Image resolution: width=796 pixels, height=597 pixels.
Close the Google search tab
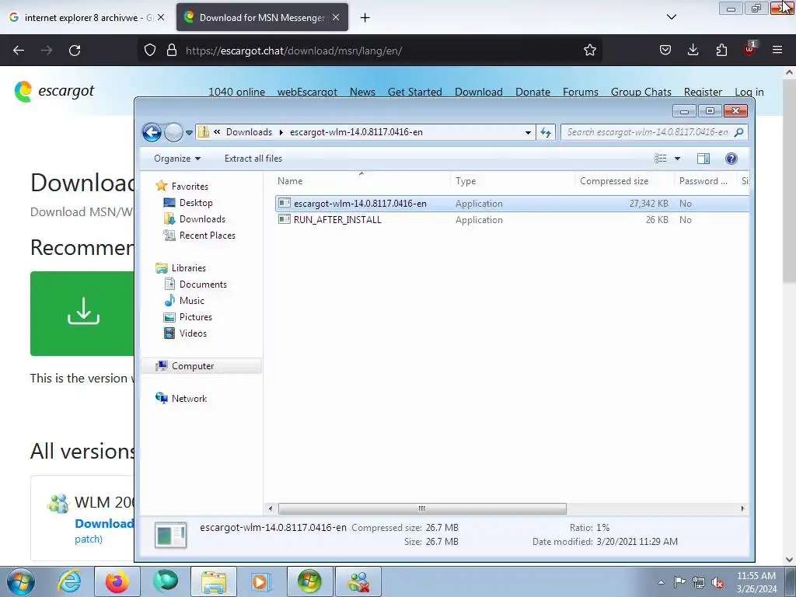pyautogui.click(x=160, y=17)
